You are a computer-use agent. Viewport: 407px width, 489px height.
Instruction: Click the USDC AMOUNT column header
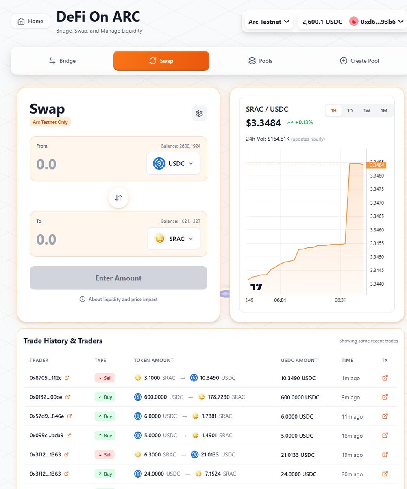coord(299,360)
